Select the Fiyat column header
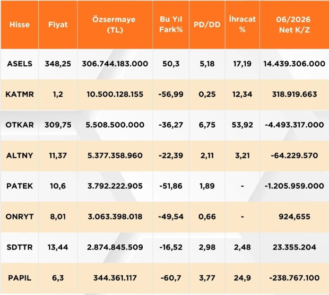329x295 pixels. pyautogui.click(x=58, y=25)
